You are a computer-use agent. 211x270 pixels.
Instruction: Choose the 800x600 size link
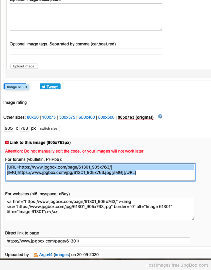(x=106, y=117)
